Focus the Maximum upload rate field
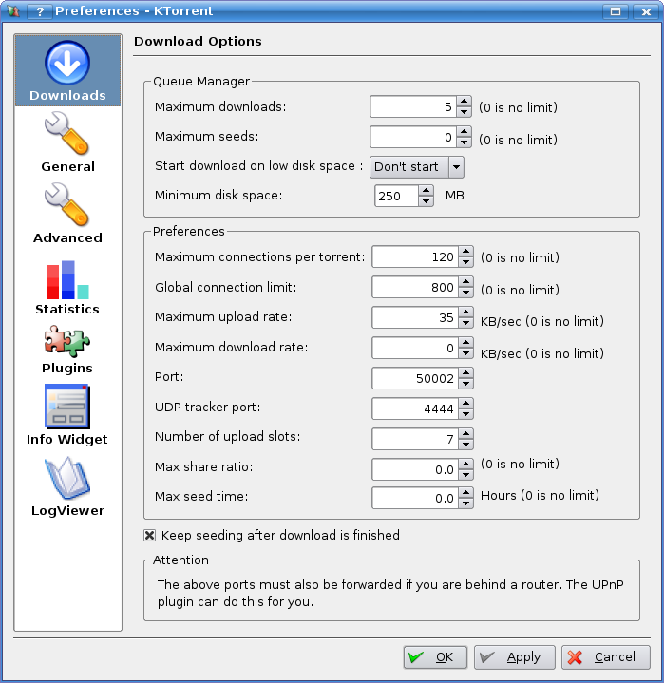The height and width of the screenshot is (683, 664). [x=415, y=317]
